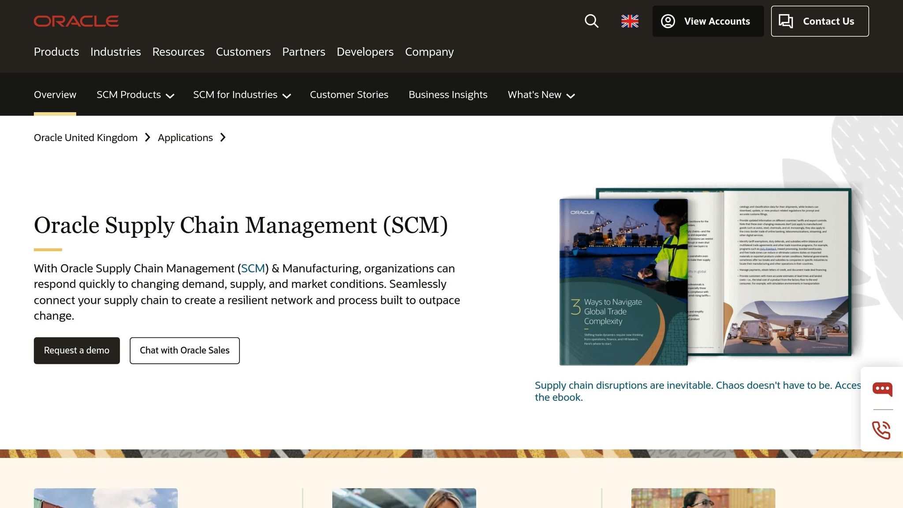
Task: Expand SCM for Industries dropdown
Action: coord(242,94)
